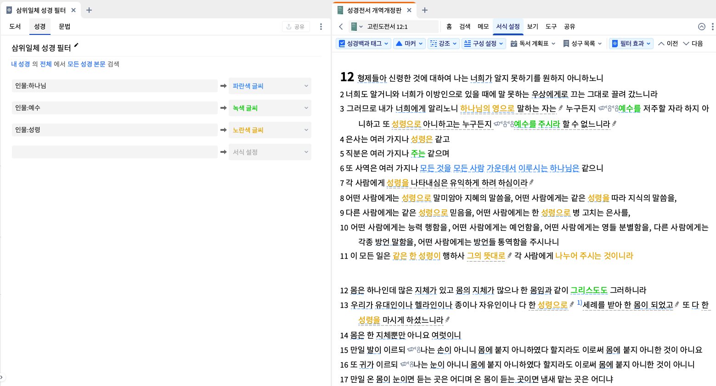Open the 도구 menu tab
Image resolution: width=716 pixels, height=386 pixels.
(x=551, y=27)
